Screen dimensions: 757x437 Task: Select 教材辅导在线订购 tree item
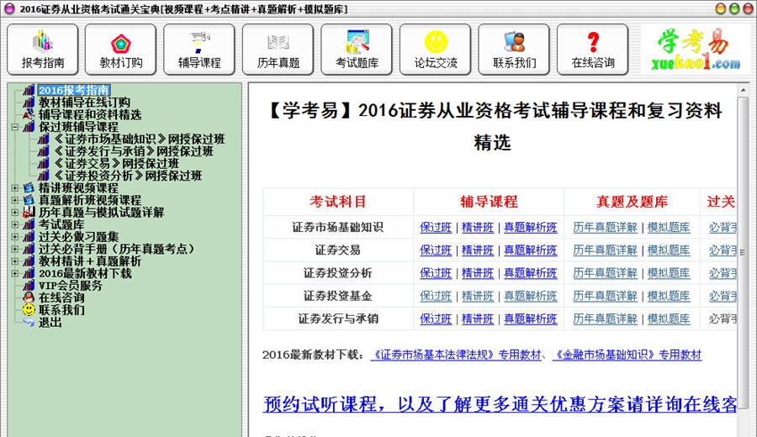click(x=84, y=103)
